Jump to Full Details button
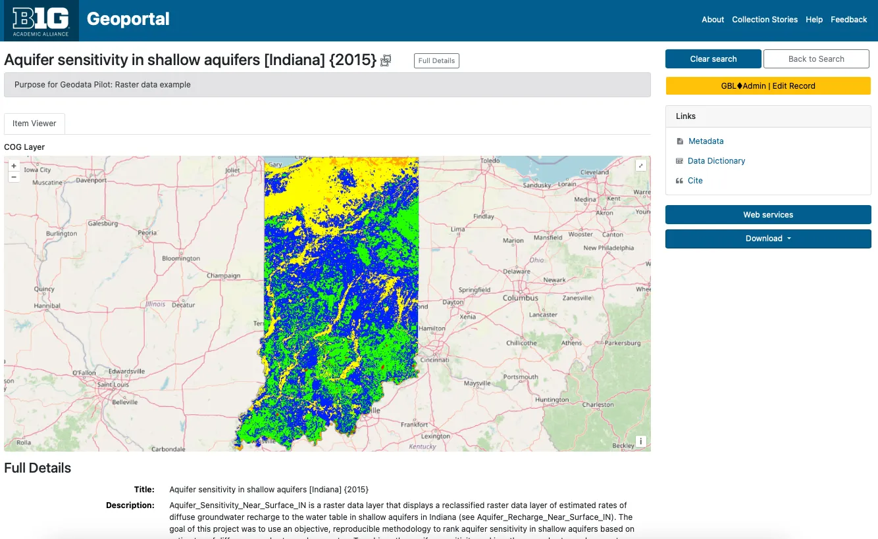This screenshot has width=878, height=539. tap(436, 61)
